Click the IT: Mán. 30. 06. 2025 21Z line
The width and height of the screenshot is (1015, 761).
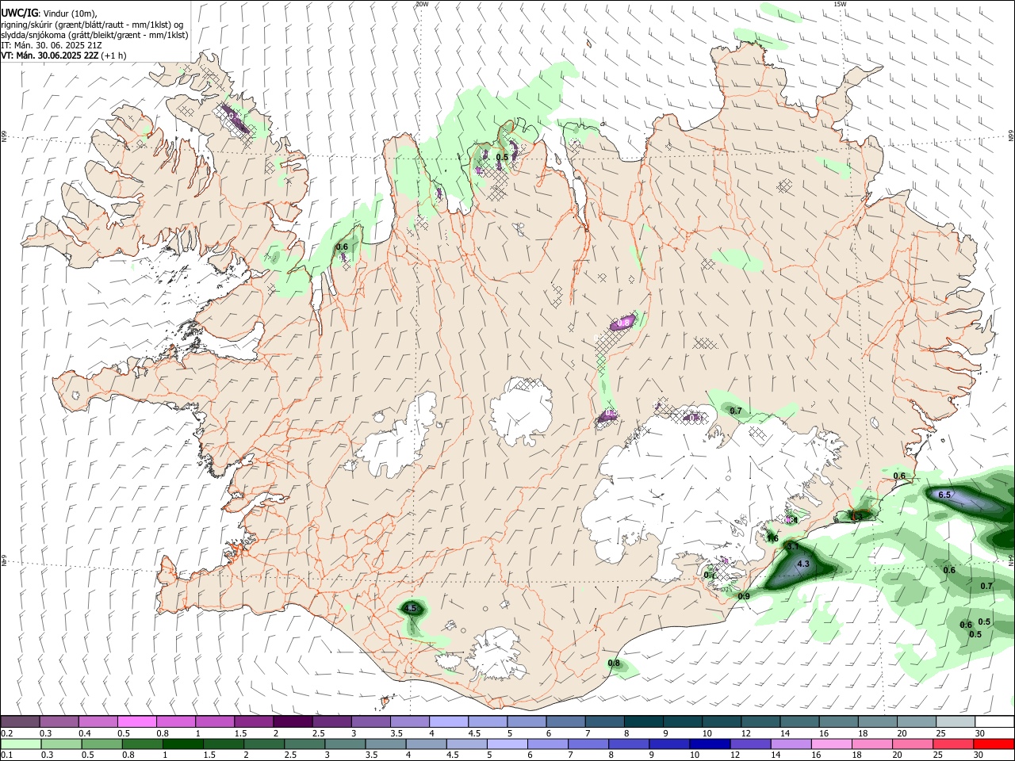(53, 45)
